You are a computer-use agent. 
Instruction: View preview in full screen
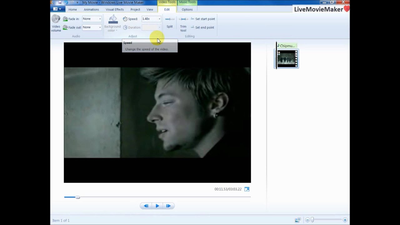(247, 189)
